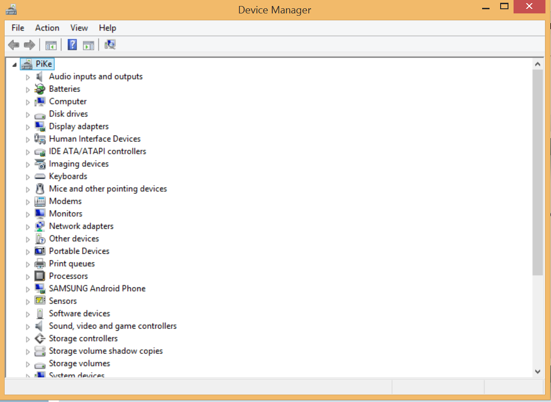Collapse the PiKe root node

coord(14,65)
